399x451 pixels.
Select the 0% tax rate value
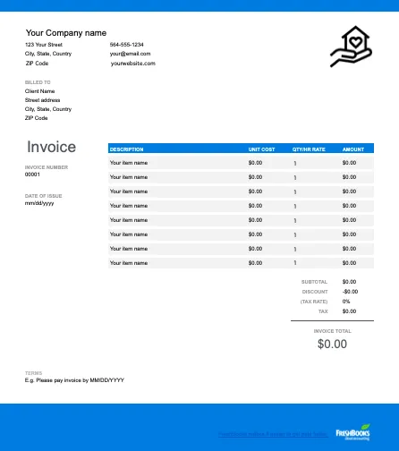click(346, 302)
